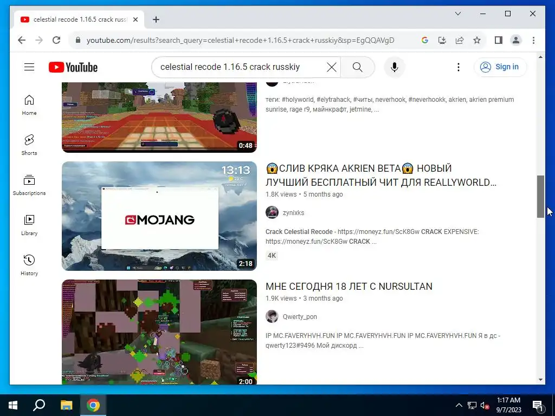The width and height of the screenshot is (555, 416).
Task: Click the install app icon in address bar
Action: tap(442, 40)
